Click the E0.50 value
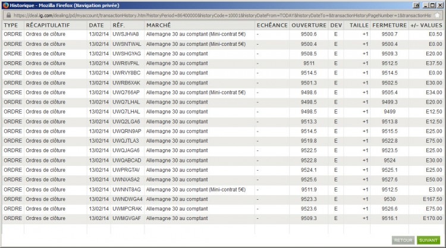 point(435,34)
